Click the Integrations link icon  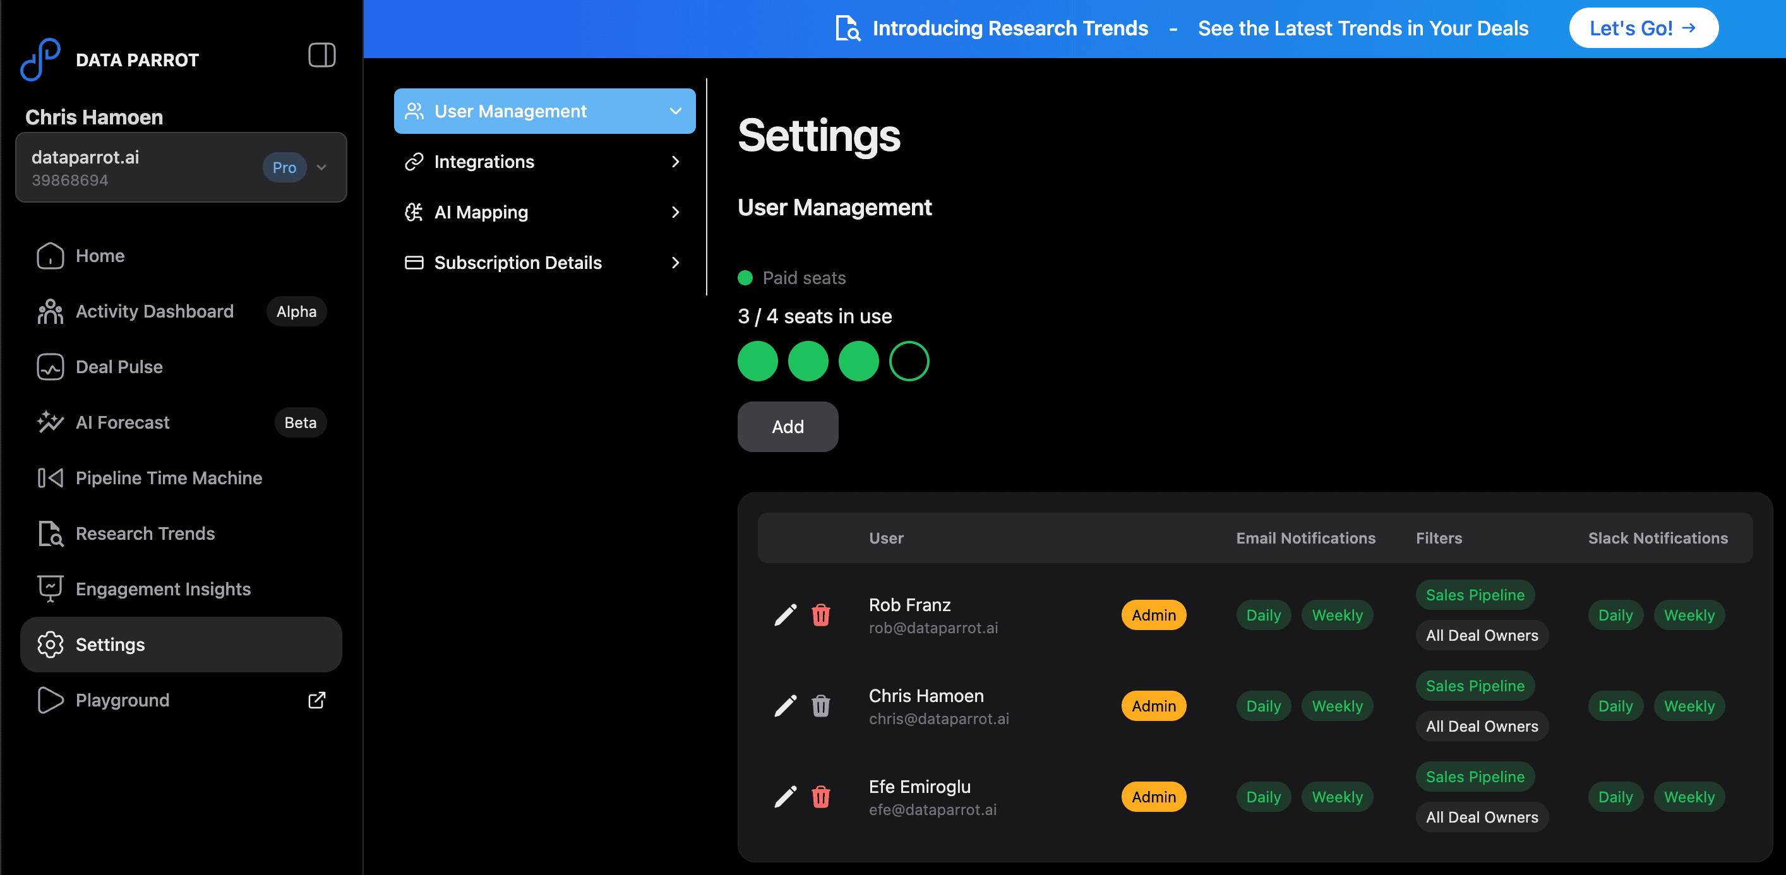click(x=414, y=162)
